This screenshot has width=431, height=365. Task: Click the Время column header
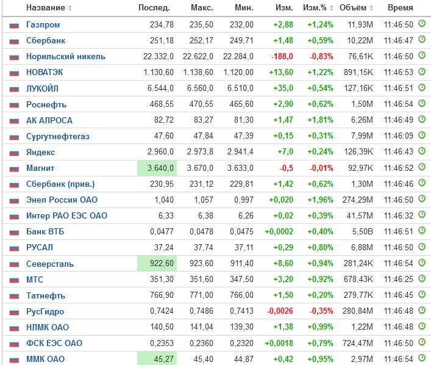click(400, 8)
